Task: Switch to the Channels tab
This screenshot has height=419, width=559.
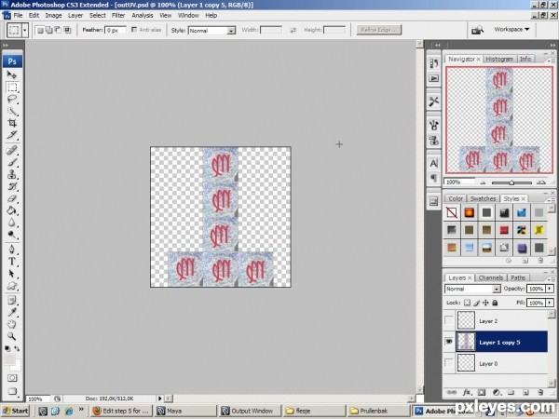Action: 491,277
